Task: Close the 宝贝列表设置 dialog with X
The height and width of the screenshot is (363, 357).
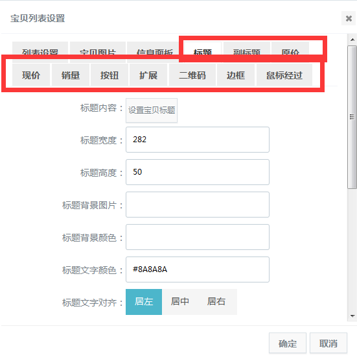Action: click(x=349, y=18)
